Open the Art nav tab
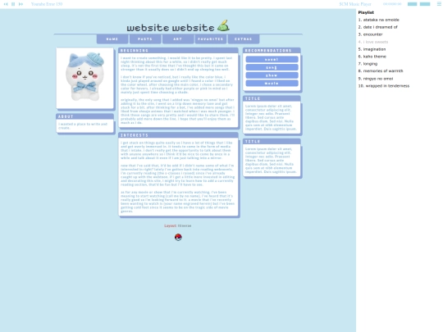The image size is (443, 332). [x=178, y=39]
